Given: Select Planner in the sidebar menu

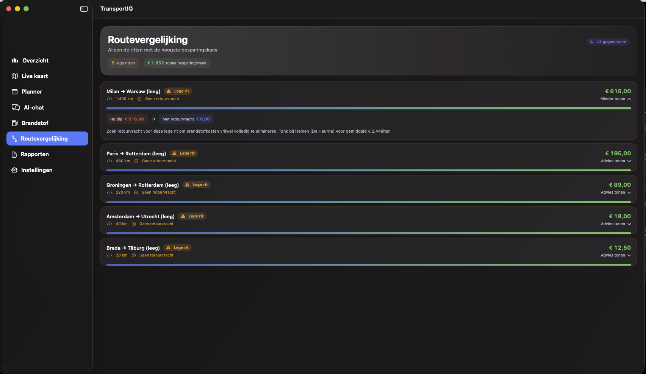Looking at the screenshot, I should (x=32, y=92).
